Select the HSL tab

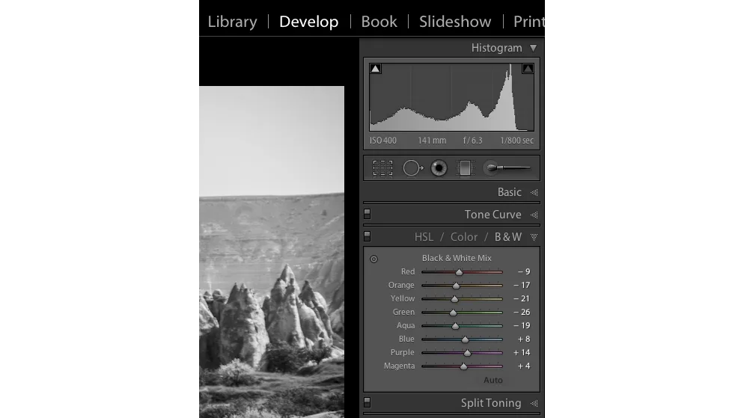pyautogui.click(x=424, y=237)
